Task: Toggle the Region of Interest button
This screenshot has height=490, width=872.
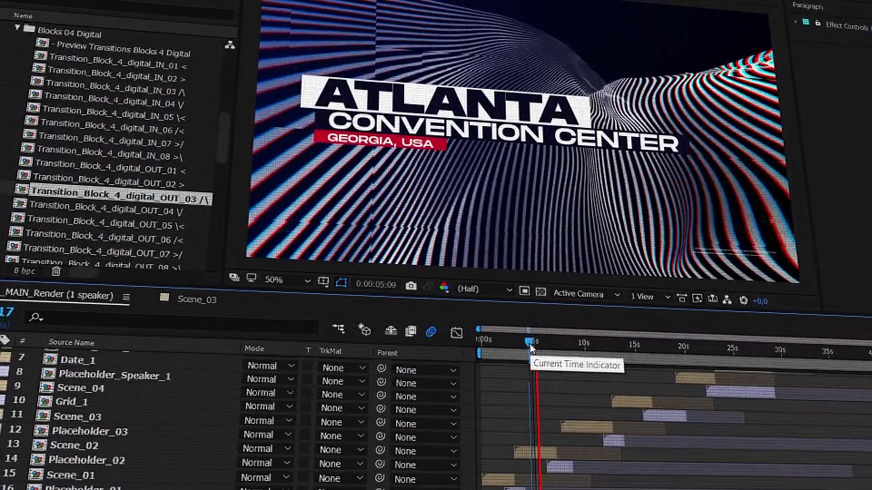Action: pyautogui.click(x=524, y=290)
